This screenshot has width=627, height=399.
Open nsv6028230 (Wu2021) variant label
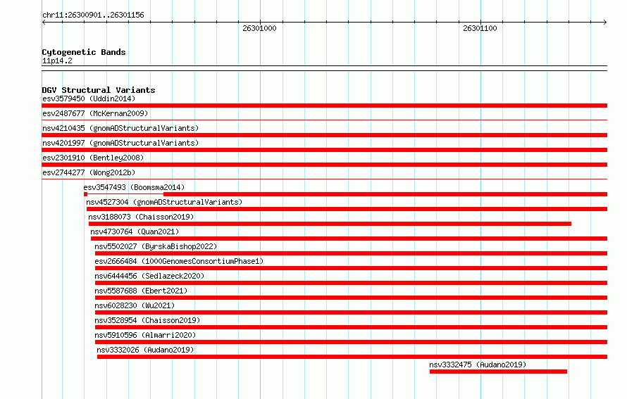click(x=135, y=305)
